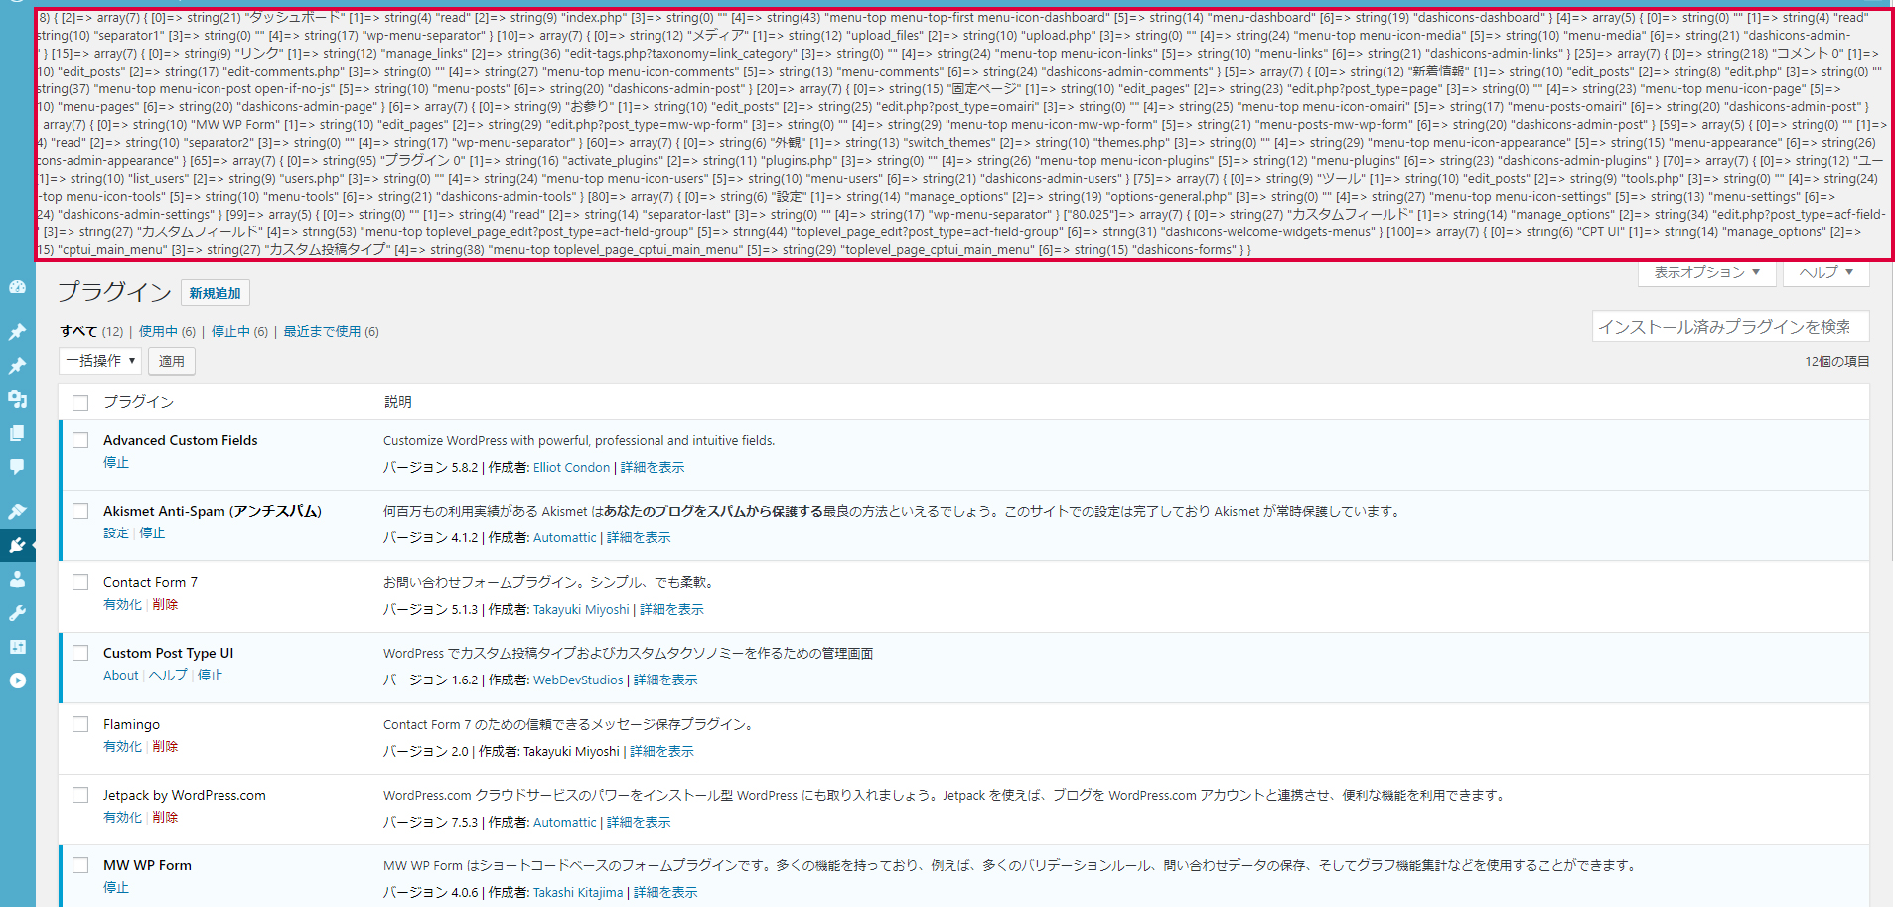Open WebDevStudios author link
The width and height of the screenshot is (1895, 907).
578,680
